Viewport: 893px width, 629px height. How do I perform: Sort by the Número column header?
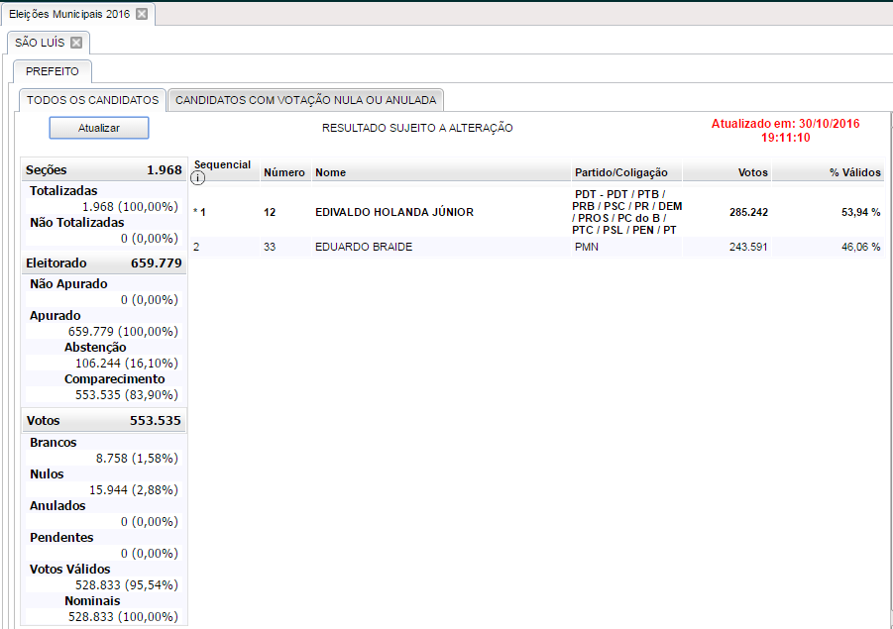(x=283, y=172)
